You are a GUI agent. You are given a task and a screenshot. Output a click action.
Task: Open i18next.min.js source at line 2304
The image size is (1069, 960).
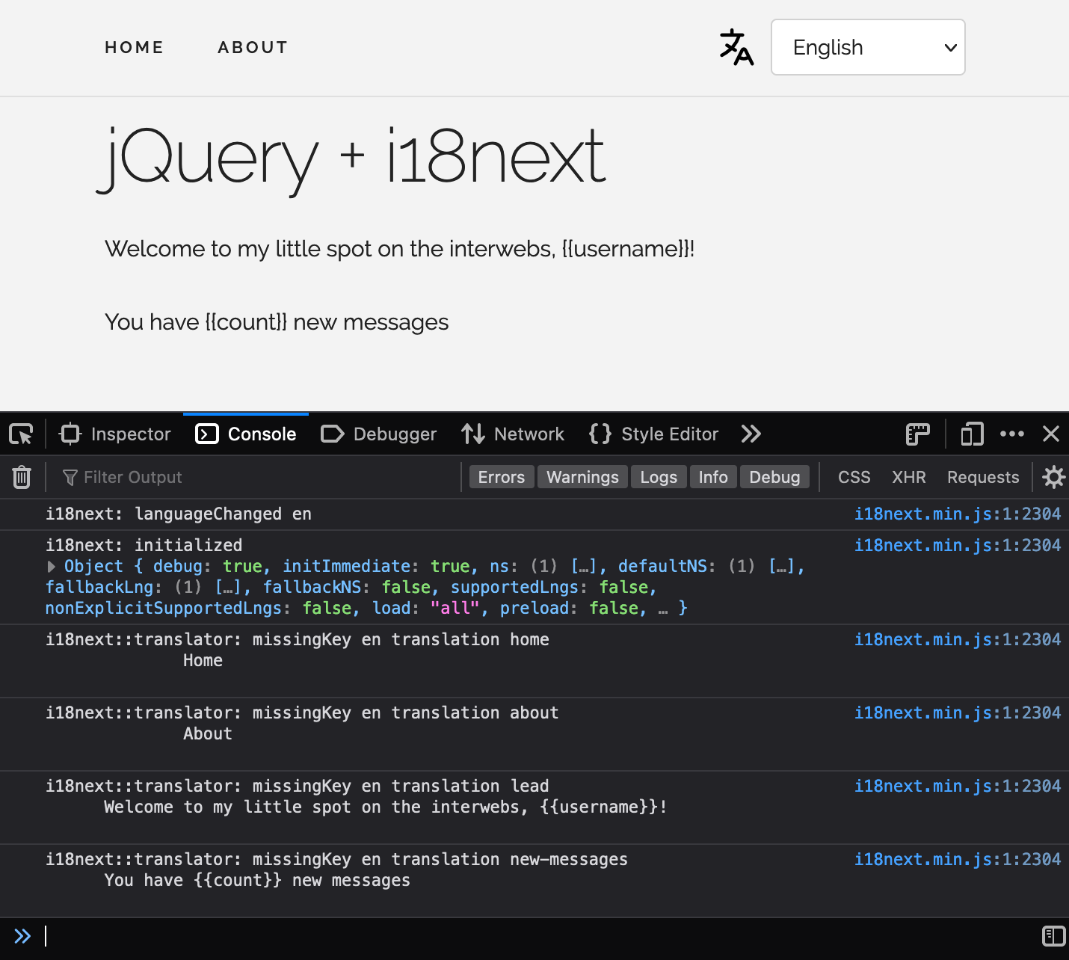[958, 514]
